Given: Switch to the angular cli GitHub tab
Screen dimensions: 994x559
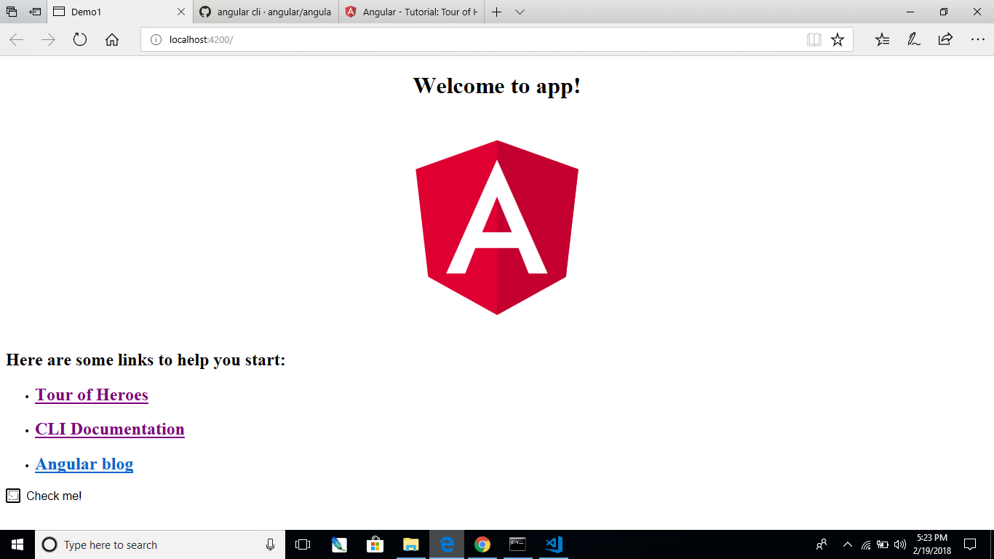Looking at the screenshot, I should 266,12.
